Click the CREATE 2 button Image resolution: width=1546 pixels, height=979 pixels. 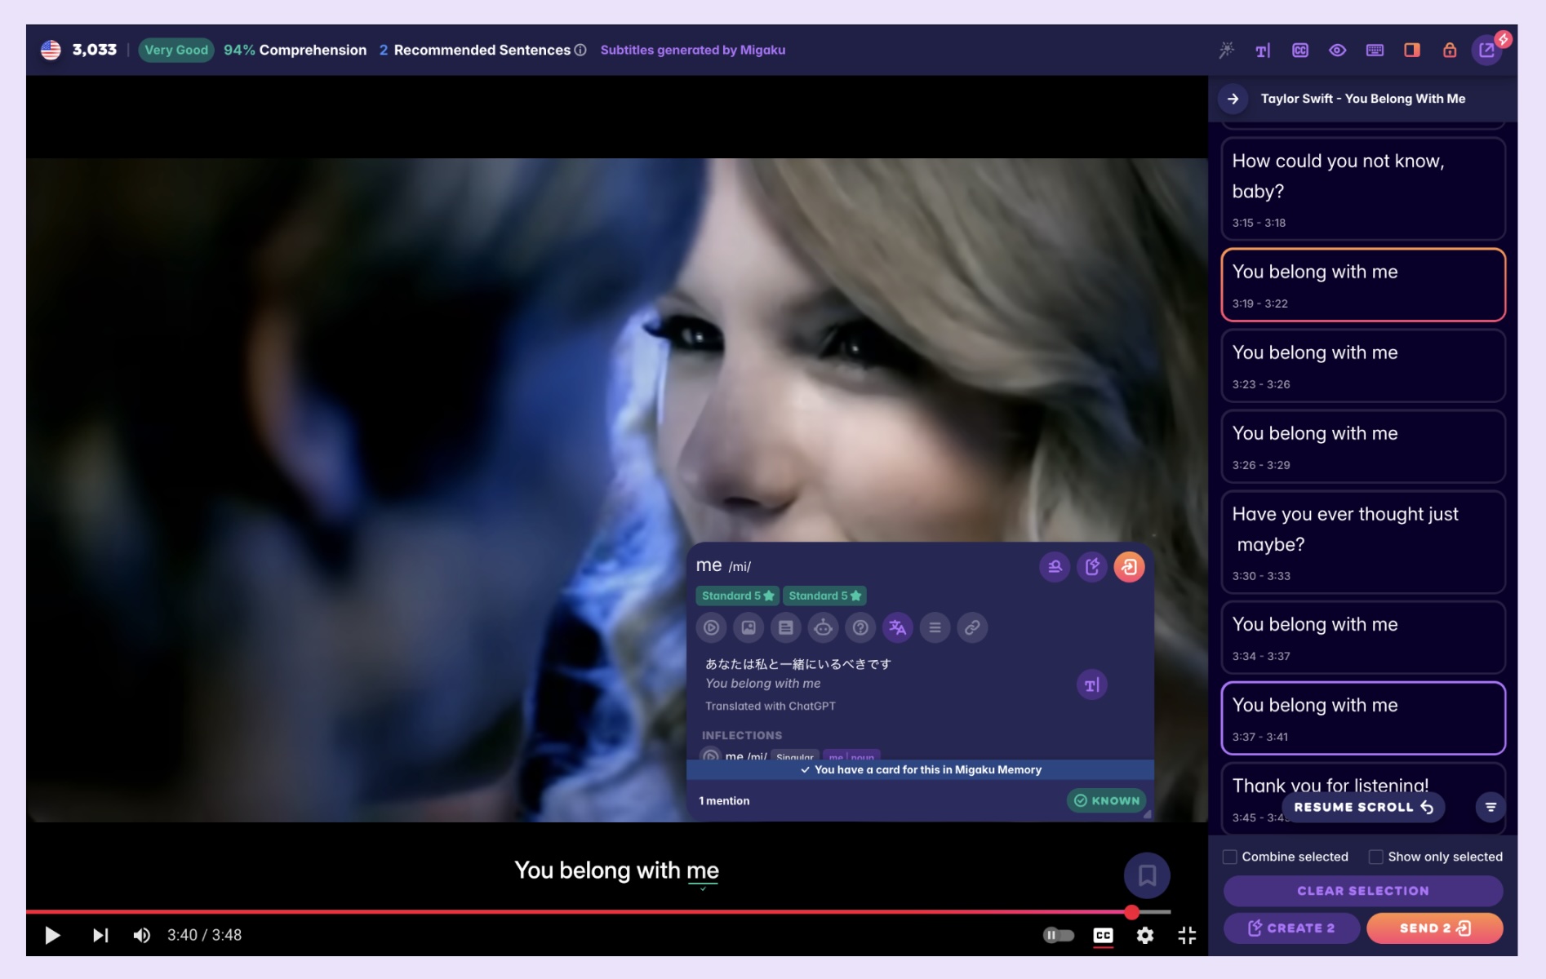(1291, 928)
